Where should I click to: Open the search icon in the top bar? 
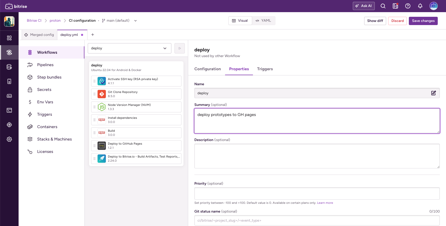coord(383,6)
